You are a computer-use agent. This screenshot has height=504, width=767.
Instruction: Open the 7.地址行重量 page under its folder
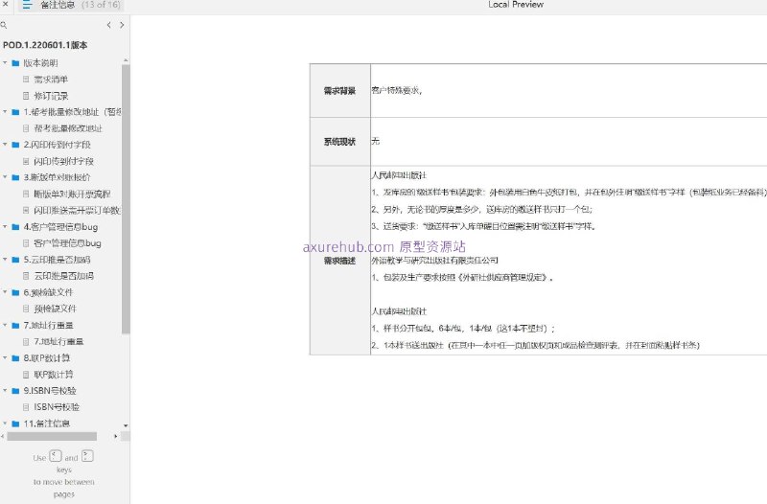[x=58, y=342]
